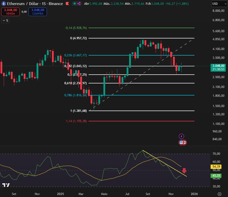The width and height of the screenshot is (228, 197).
Task: Click the Maio time axis label
Action: click(x=104, y=194)
